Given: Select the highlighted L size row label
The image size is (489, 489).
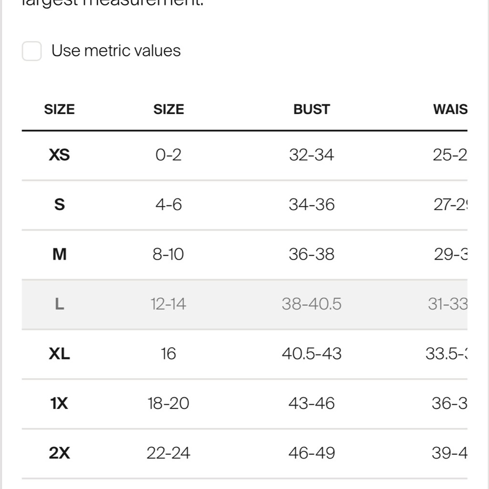Looking at the screenshot, I should click(x=59, y=304).
